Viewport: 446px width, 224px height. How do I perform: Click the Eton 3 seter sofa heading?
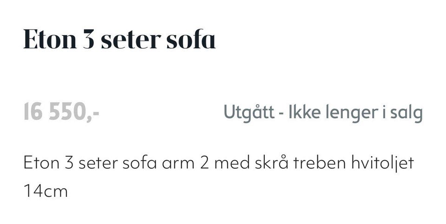click(119, 39)
